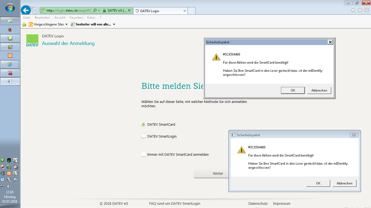Click the blue shield S tray icon
The width and height of the screenshot is (371, 208).
2,180
